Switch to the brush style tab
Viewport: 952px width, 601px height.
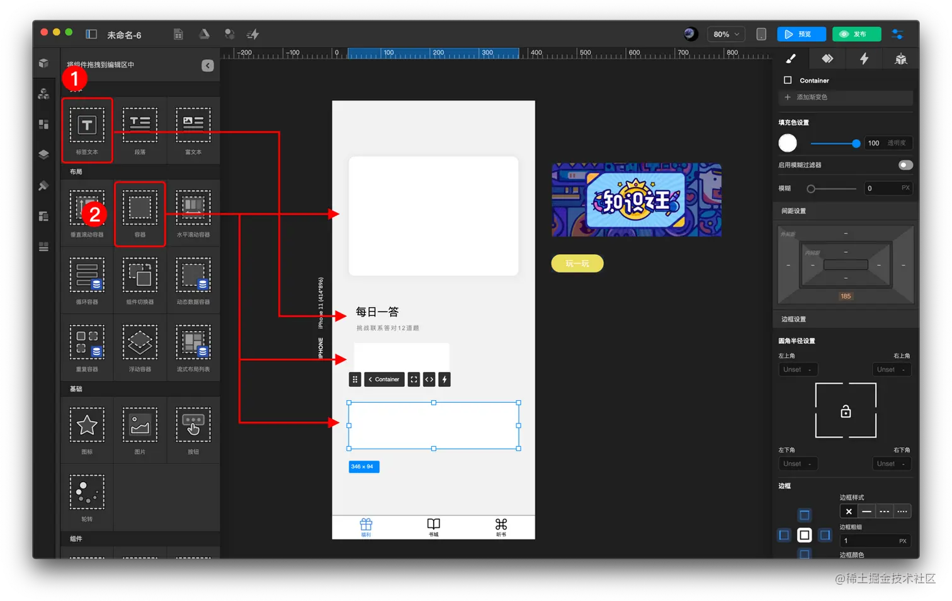pos(791,59)
